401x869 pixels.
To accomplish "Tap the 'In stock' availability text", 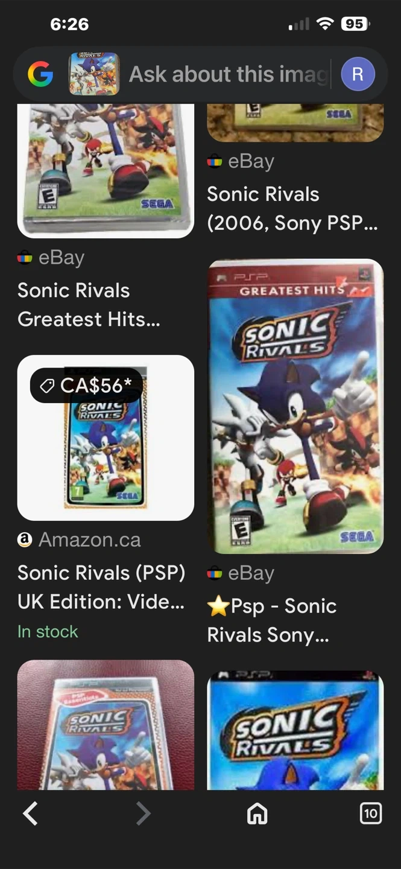I will pyautogui.click(x=48, y=631).
